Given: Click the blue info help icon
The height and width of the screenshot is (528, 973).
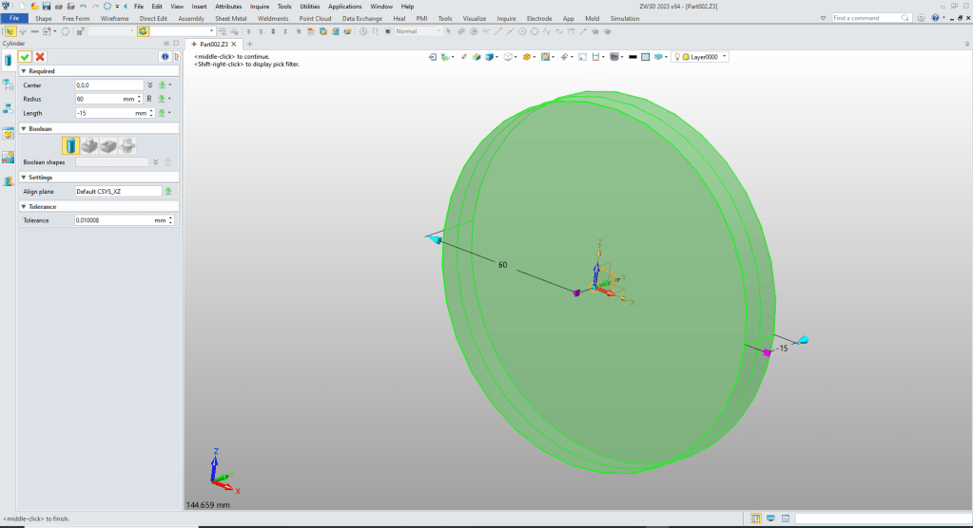Looking at the screenshot, I should pos(164,57).
